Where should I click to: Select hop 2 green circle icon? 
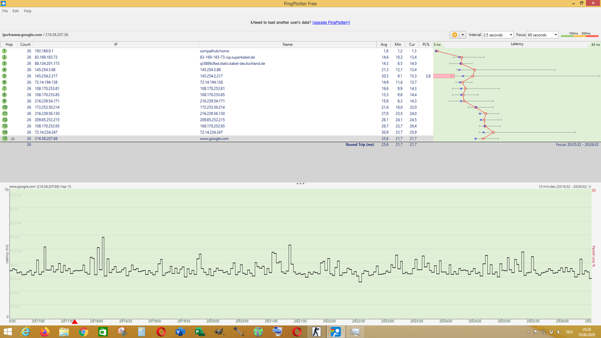[x=5, y=57]
